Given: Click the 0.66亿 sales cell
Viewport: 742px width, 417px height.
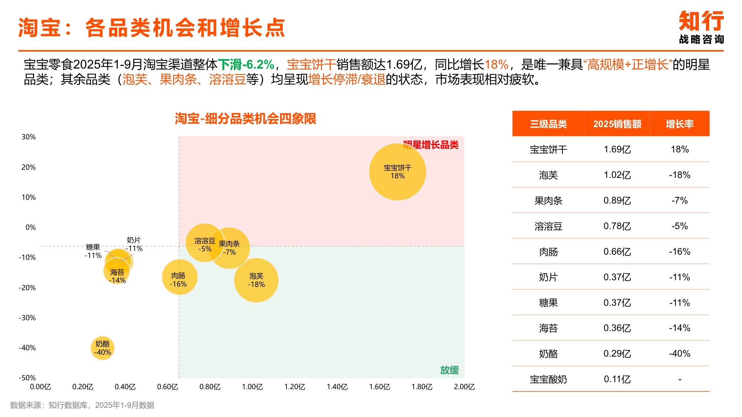Looking at the screenshot, I should [x=617, y=252].
